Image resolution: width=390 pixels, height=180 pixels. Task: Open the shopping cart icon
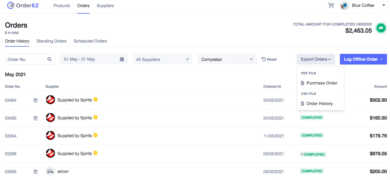(x=331, y=5)
